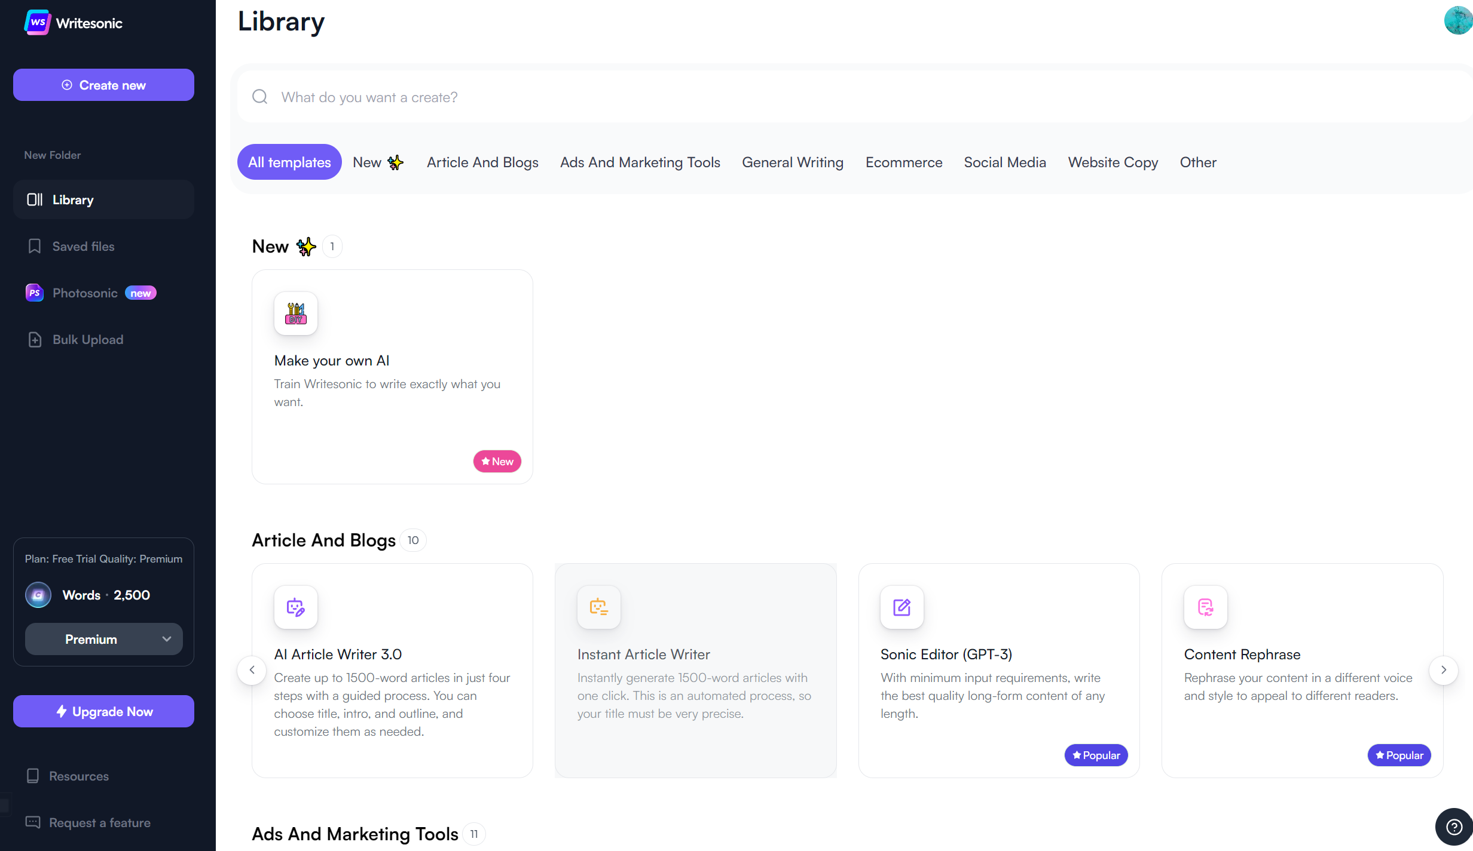
Task: Open the help question mark button
Action: (x=1454, y=827)
